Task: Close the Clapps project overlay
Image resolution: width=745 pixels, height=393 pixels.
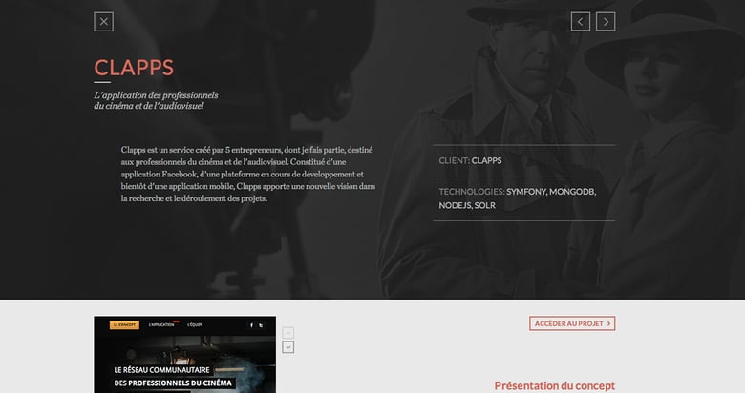Action: click(103, 22)
